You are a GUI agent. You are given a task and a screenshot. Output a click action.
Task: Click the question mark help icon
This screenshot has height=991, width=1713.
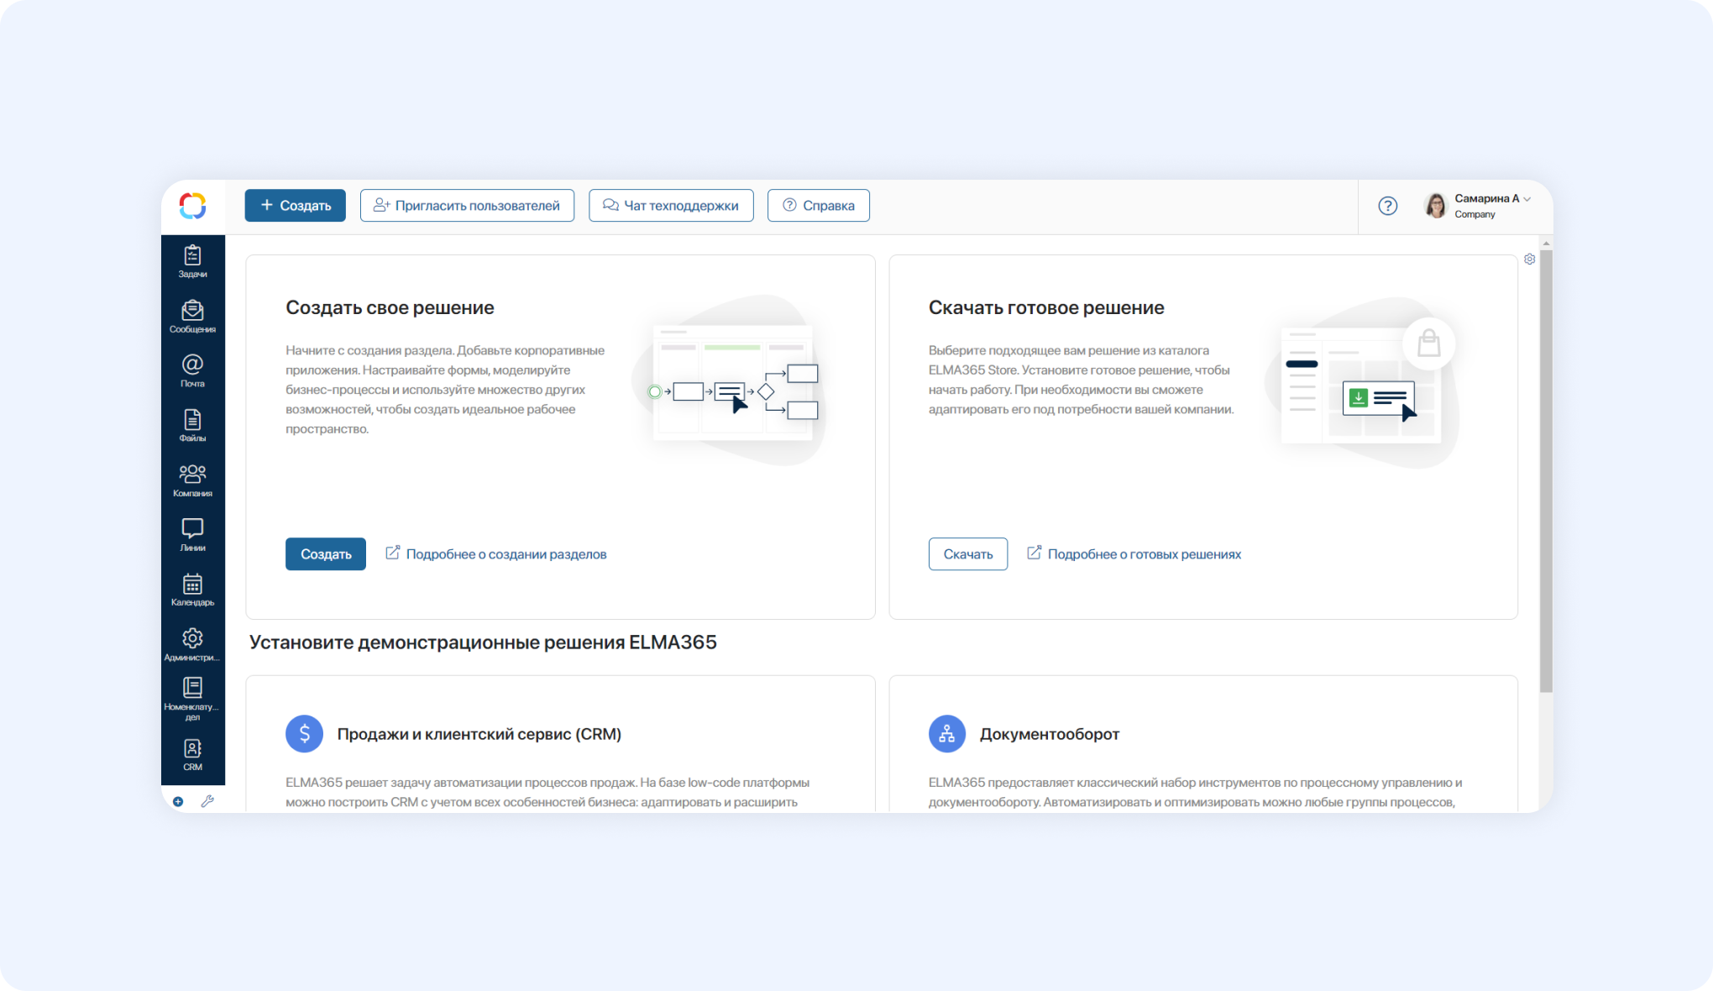pos(1388,206)
